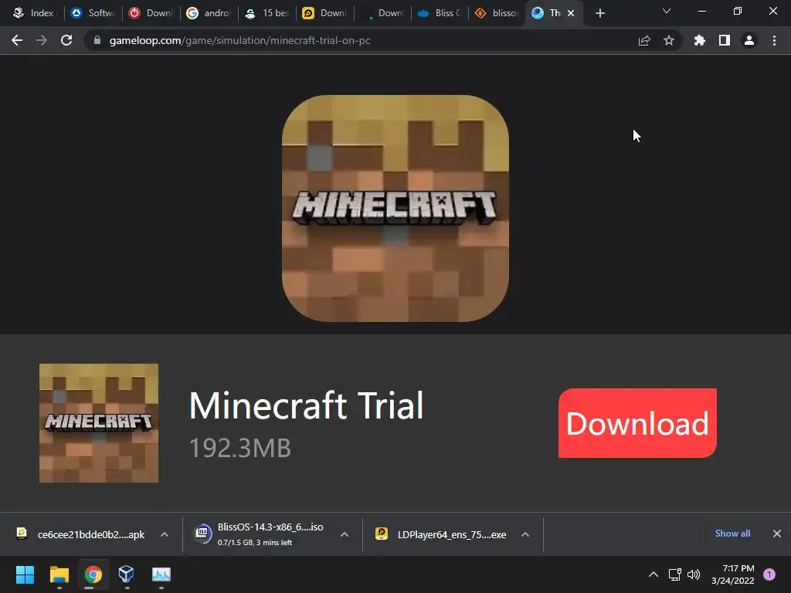The image size is (791, 593).
Task: Click the small Minecraft Trial thumbnail
Action: 99,423
